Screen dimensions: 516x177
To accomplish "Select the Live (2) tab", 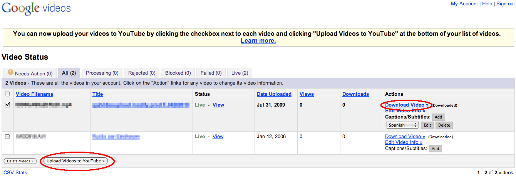I will 240,73.
